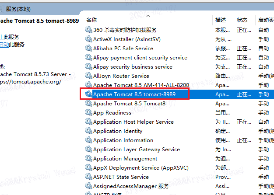Select Application Management service name
Image resolution: width=274 pixels, height=195 pixels.
(x=125, y=159)
